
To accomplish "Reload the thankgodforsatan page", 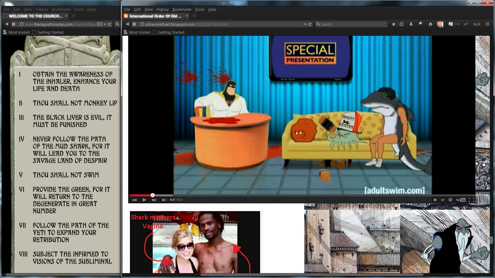I will click(x=109, y=24).
